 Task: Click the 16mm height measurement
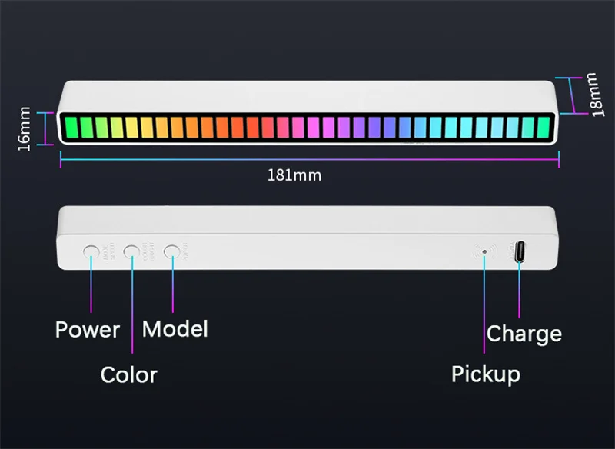point(25,129)
